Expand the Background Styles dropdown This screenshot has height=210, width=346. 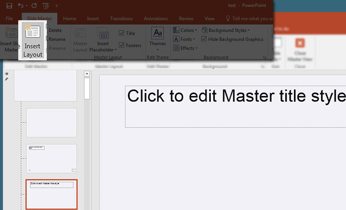tap(225, 30)
